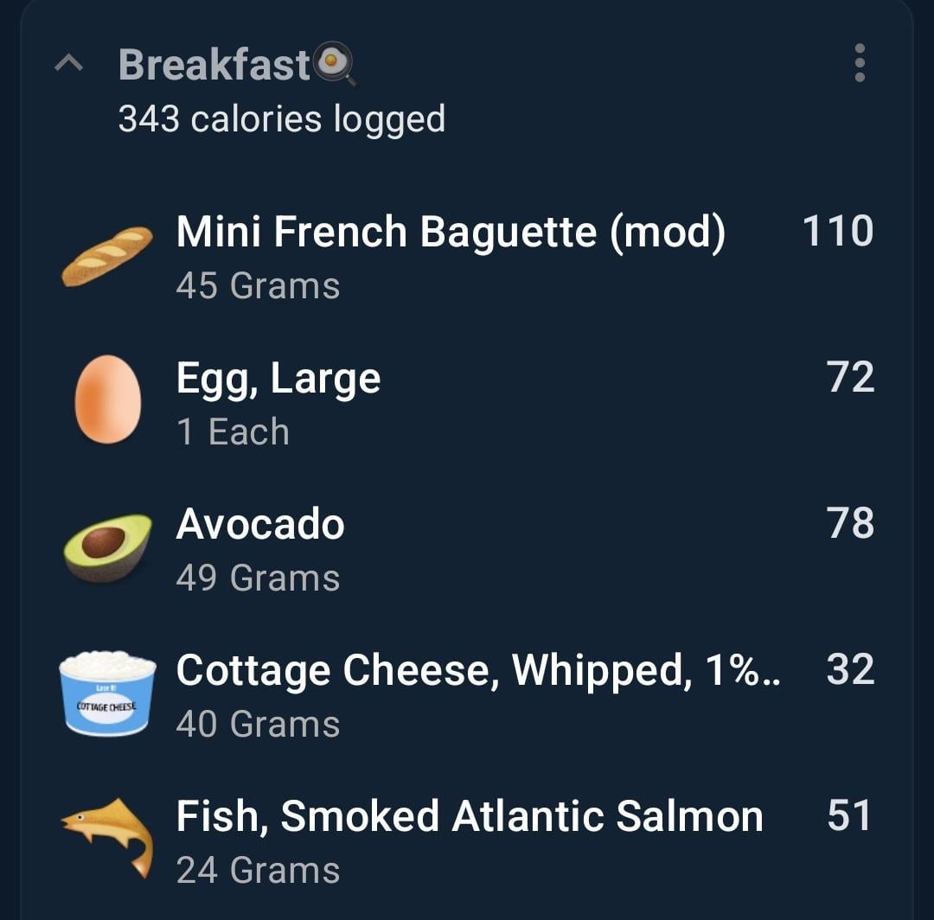This screenshot has width=934, height=920.
Task: Tap the egg food icon
Action: click(108, 399)
